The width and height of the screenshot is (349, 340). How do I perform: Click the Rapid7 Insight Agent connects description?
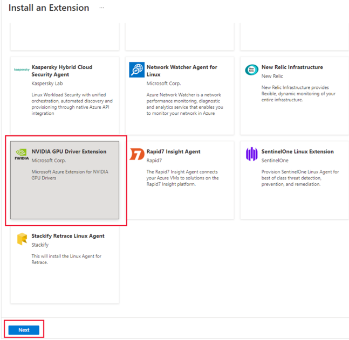click(182, 178)
